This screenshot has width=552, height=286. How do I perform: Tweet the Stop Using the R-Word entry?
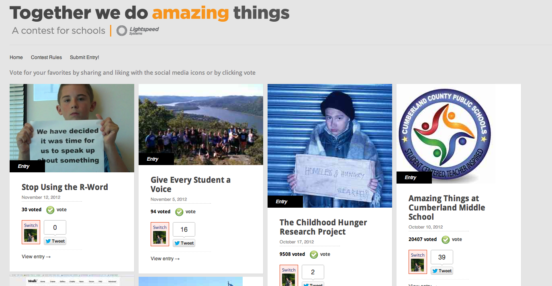coord(55,241)
